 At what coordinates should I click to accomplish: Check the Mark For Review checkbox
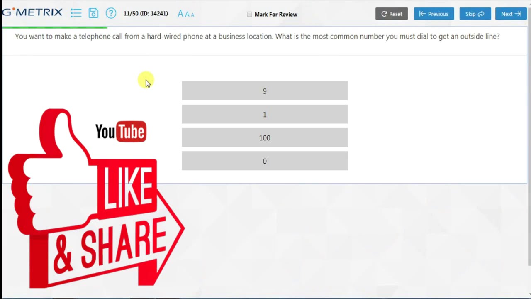(249, 14)
